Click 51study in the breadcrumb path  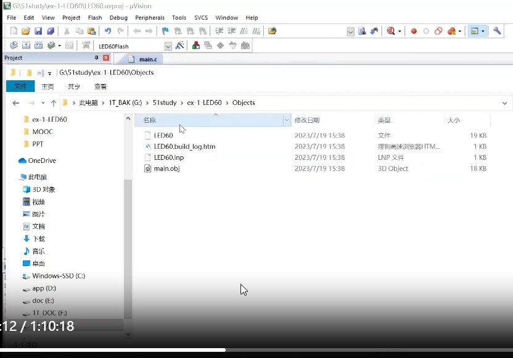click(x=165, y=103)
